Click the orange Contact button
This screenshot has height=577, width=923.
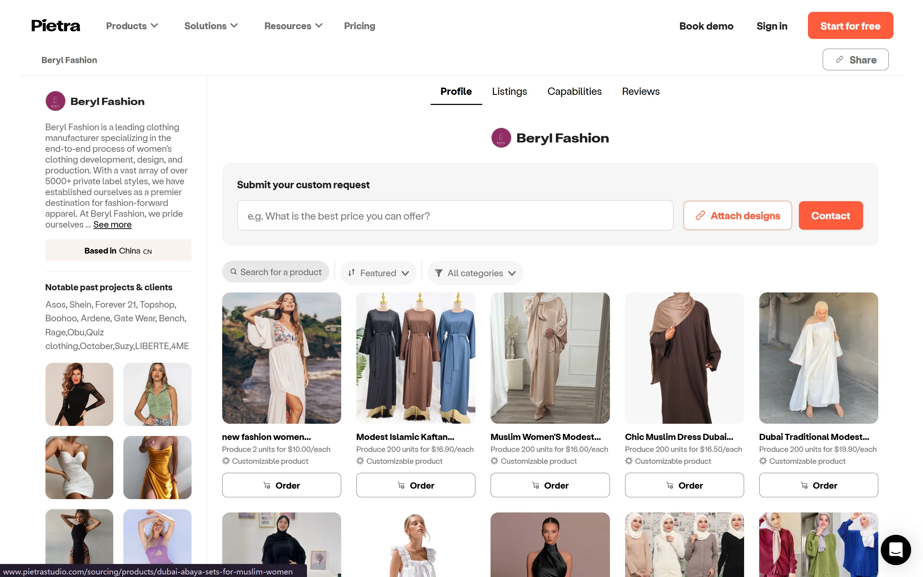[830, 216]
